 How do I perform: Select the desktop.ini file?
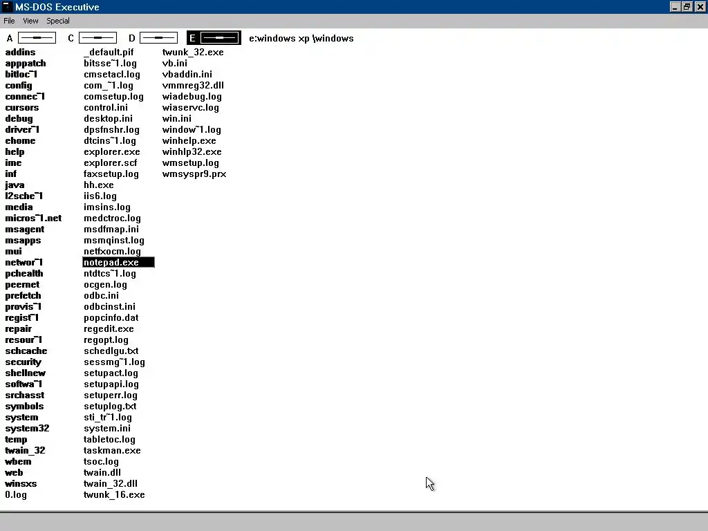click(109, 119)
